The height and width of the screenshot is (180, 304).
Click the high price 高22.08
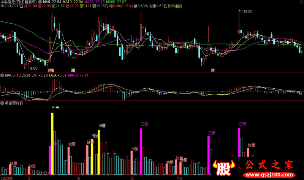(44, 6)
